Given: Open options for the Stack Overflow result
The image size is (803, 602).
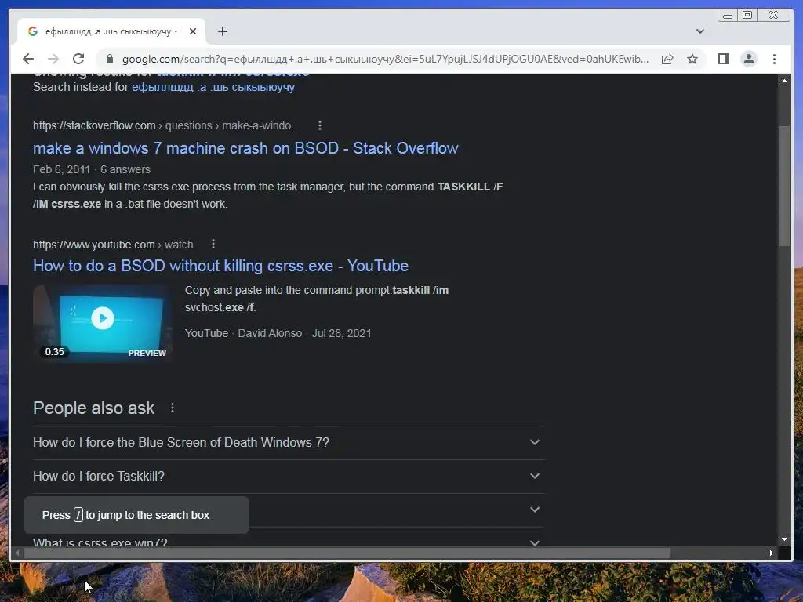Looking at the screenshot, I should [x=320, y=125].
